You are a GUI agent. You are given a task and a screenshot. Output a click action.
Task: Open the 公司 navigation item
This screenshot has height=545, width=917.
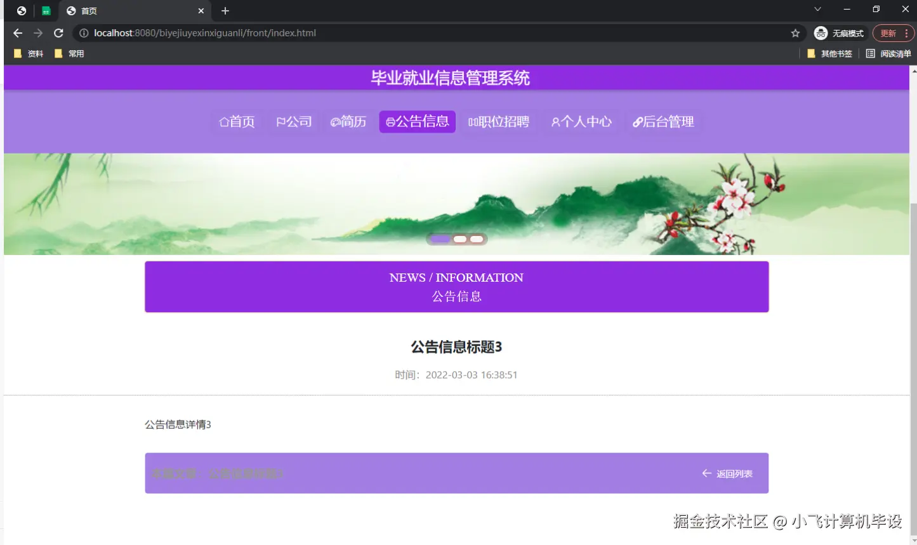(294, 122)
